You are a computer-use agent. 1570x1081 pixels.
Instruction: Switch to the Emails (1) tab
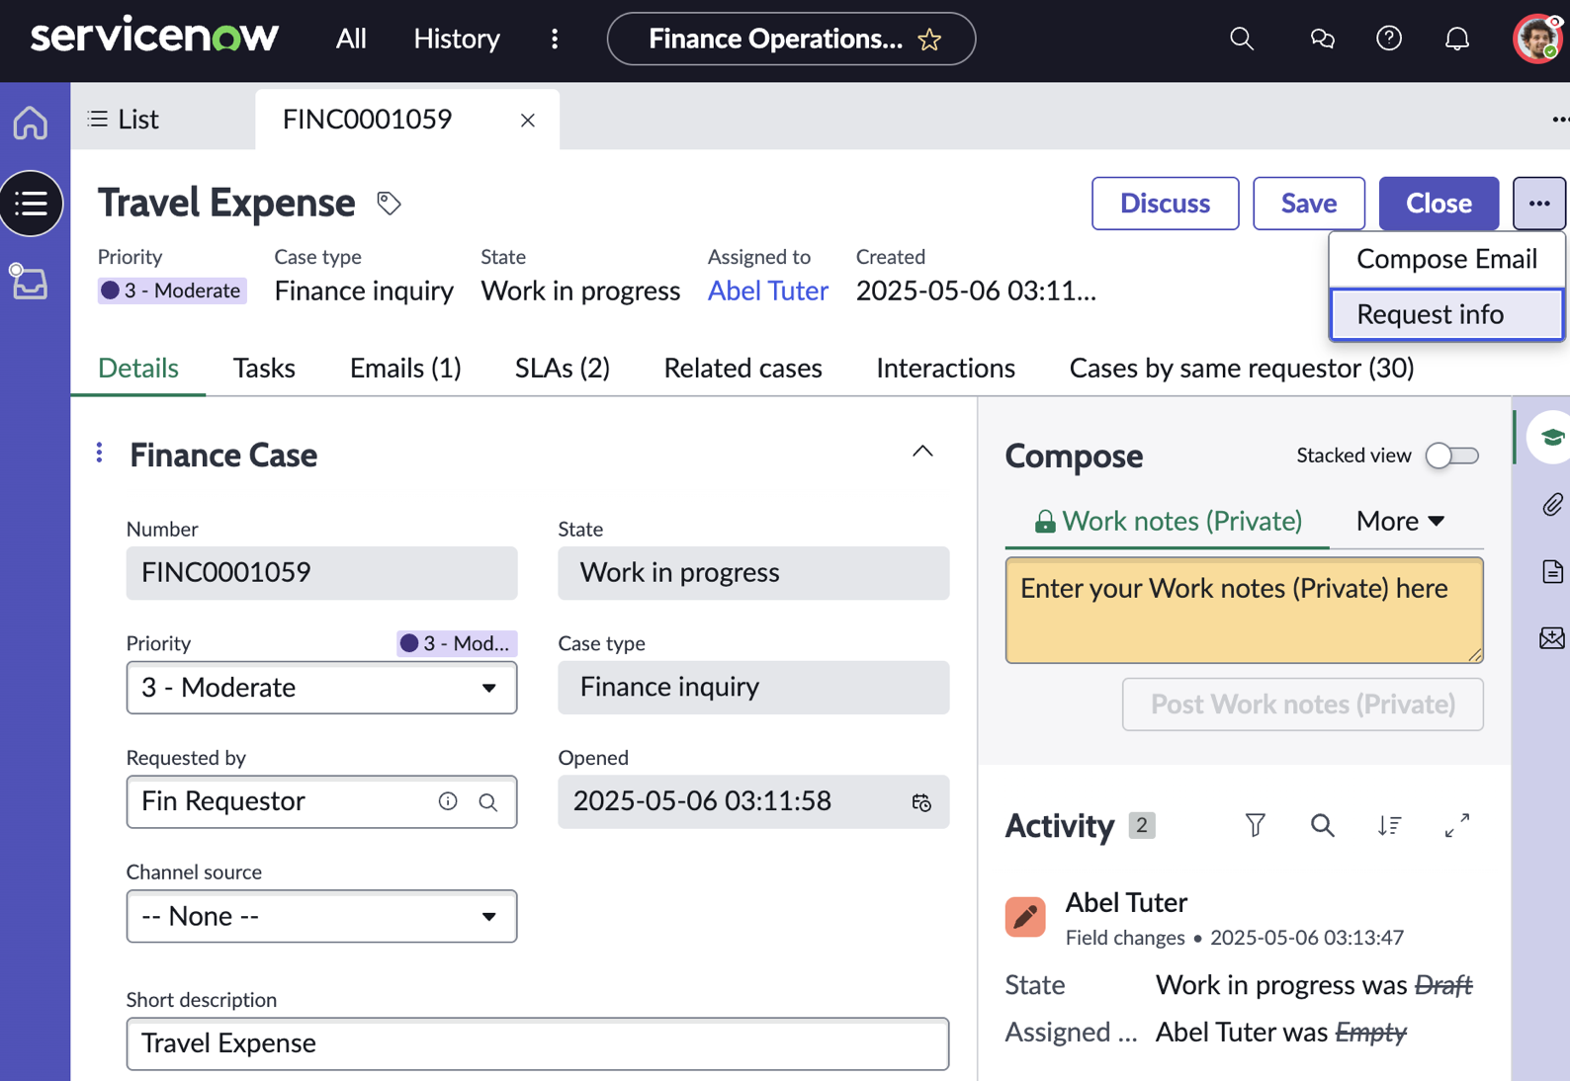[405, 369]
